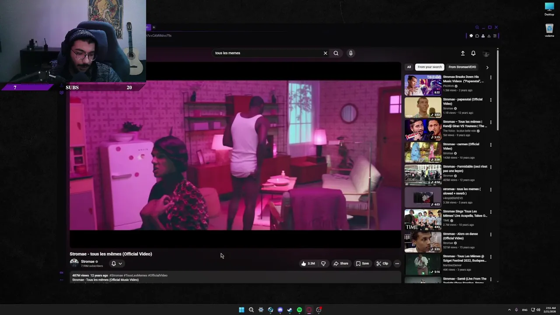Viewport: 560px width, 315px height.
Task: Open options menu for papaoutai video
Action: pos(490,100)
